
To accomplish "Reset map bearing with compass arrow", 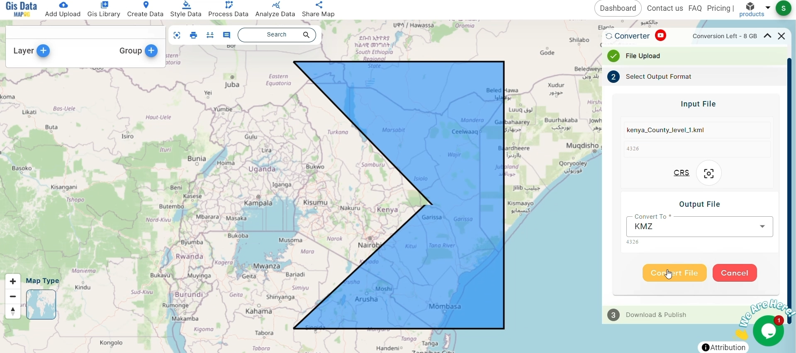I will (13, 312).
